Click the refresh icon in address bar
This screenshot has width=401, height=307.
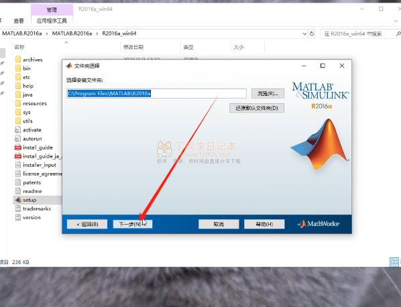pos(312,34)
